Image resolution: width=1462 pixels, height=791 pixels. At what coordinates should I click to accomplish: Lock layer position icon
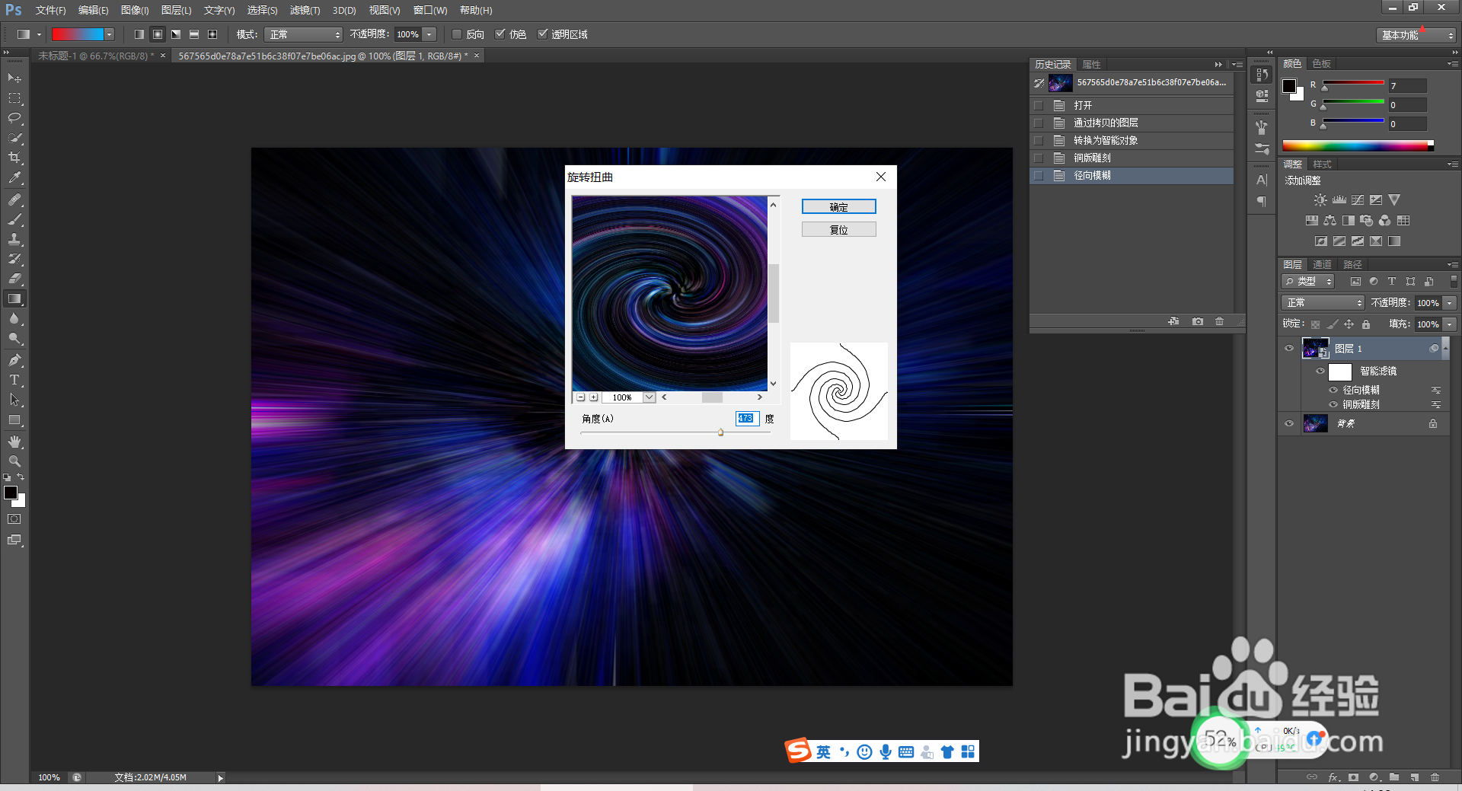[x=1349, y=324]
